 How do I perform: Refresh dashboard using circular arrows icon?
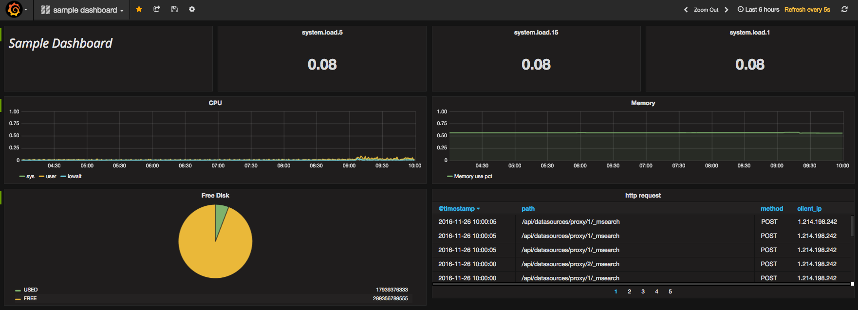[x=844, y=9]
